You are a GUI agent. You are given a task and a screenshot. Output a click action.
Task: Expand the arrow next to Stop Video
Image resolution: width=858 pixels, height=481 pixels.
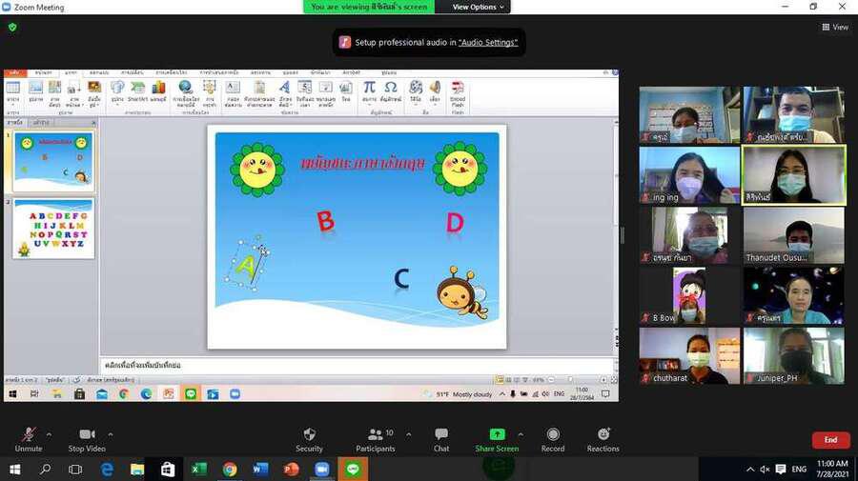pyautogui.click(x=111, y=433)
